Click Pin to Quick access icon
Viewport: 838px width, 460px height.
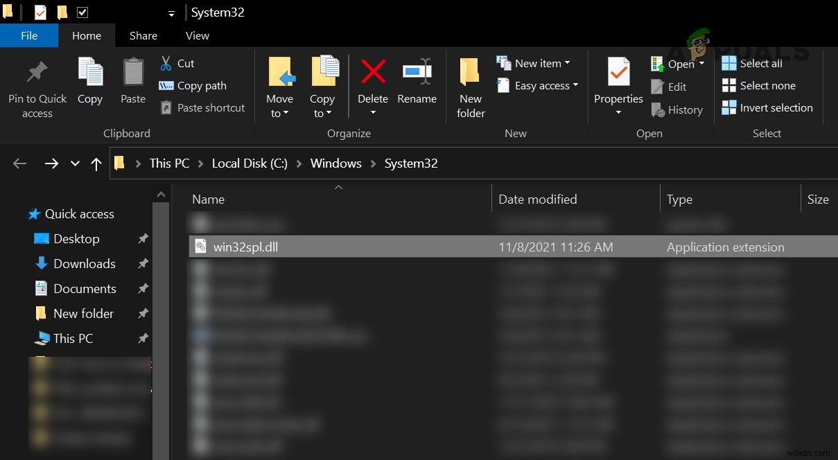(37, 72)
